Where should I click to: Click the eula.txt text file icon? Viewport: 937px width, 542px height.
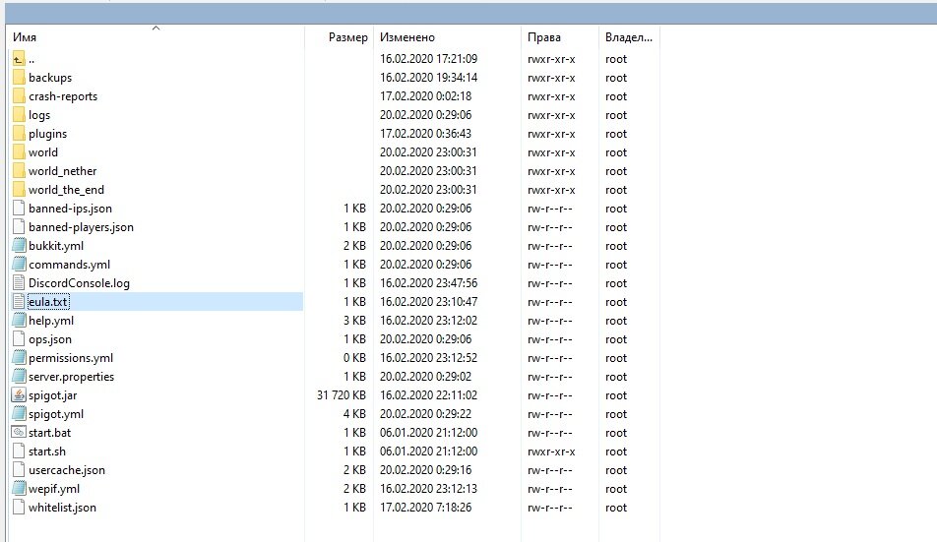click(x=19, y=302)
